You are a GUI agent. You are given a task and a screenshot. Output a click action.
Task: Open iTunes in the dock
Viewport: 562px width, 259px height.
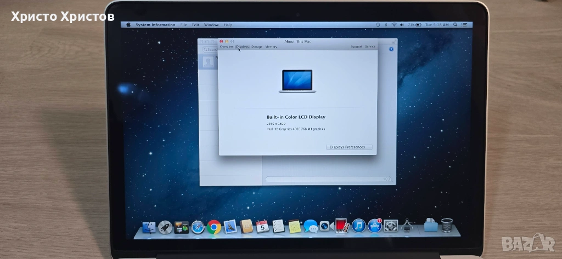359,226
